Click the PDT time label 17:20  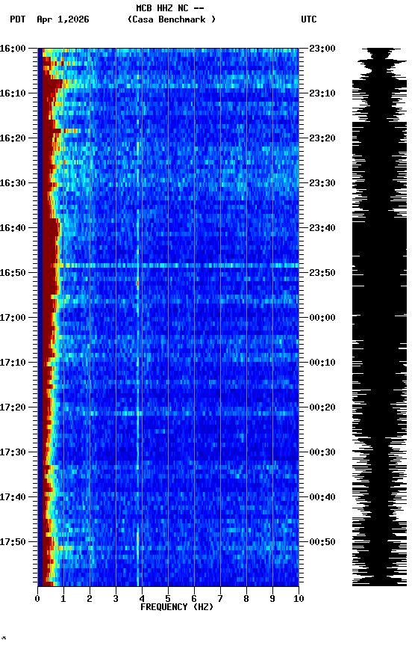[x=13, y=407]
